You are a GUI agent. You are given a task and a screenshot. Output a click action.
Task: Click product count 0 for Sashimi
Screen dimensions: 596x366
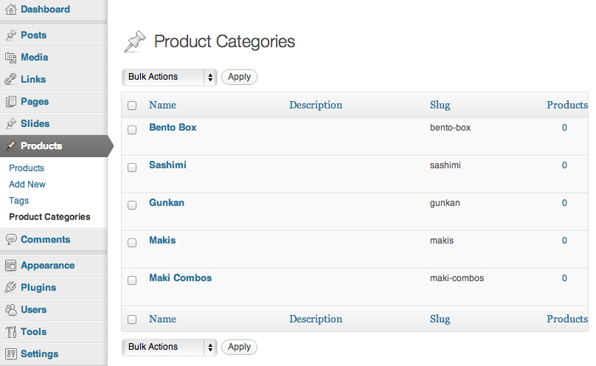(564, 165)
